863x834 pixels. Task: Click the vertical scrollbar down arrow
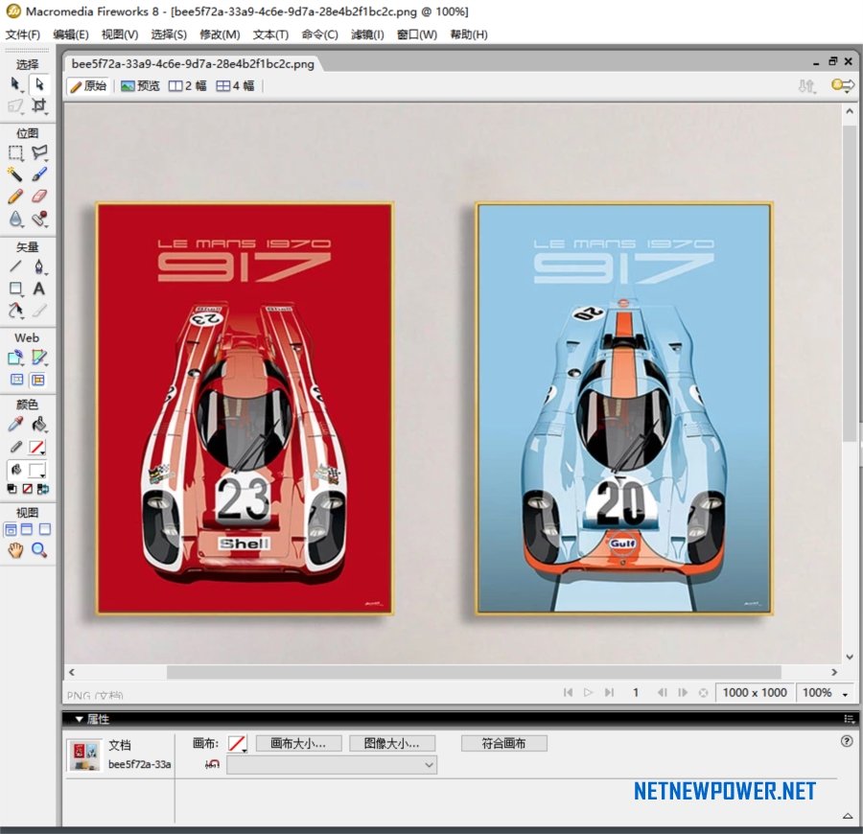click(x=850, y=657)
